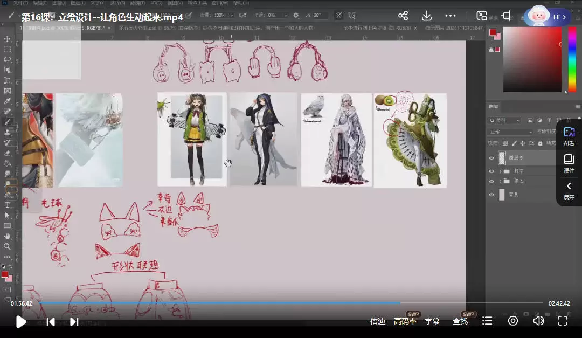The image size is (582, 338).
Task: Expand the side panel with 展开
Action: [569, 191]
